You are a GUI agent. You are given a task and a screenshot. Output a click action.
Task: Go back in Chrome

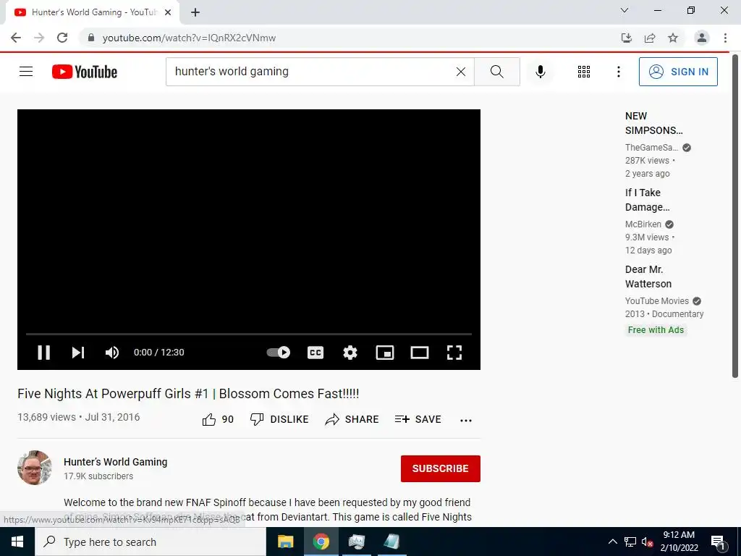16,38
